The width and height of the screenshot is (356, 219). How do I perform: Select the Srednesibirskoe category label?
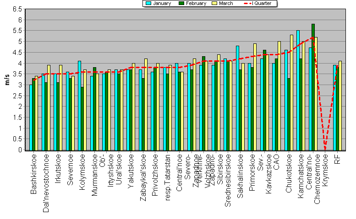tap(228, 181)
